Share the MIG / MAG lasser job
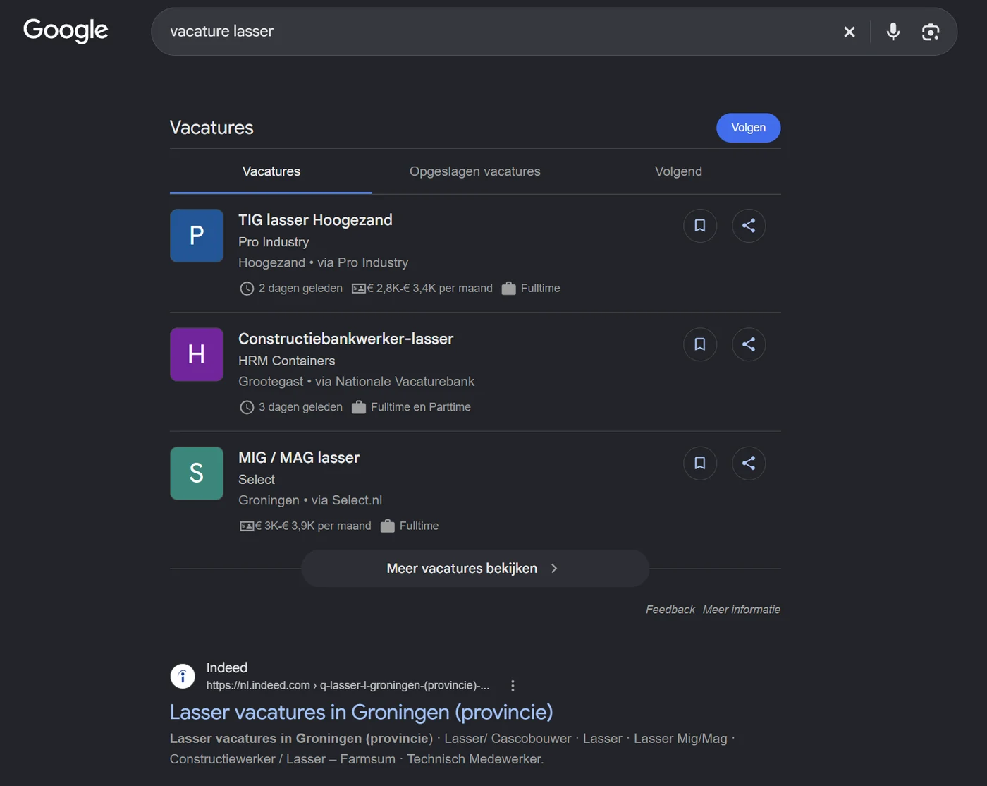This screenshot has height=786, width=987. pyautogui.click(x=749, y=464)
